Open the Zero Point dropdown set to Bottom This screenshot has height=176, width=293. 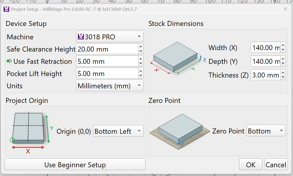[266, 131]
